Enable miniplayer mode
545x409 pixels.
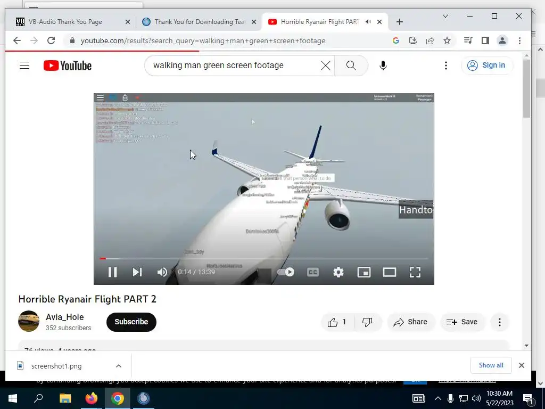click(364, 272)
